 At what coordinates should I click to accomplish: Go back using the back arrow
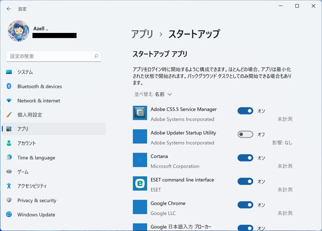coord(9,9)
